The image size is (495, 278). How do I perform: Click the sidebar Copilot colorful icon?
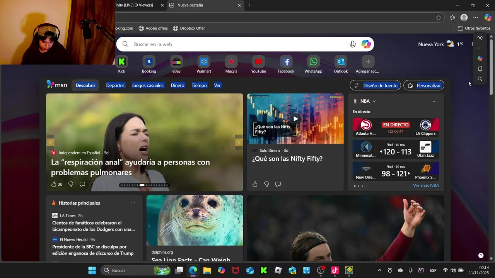point(480,58)
